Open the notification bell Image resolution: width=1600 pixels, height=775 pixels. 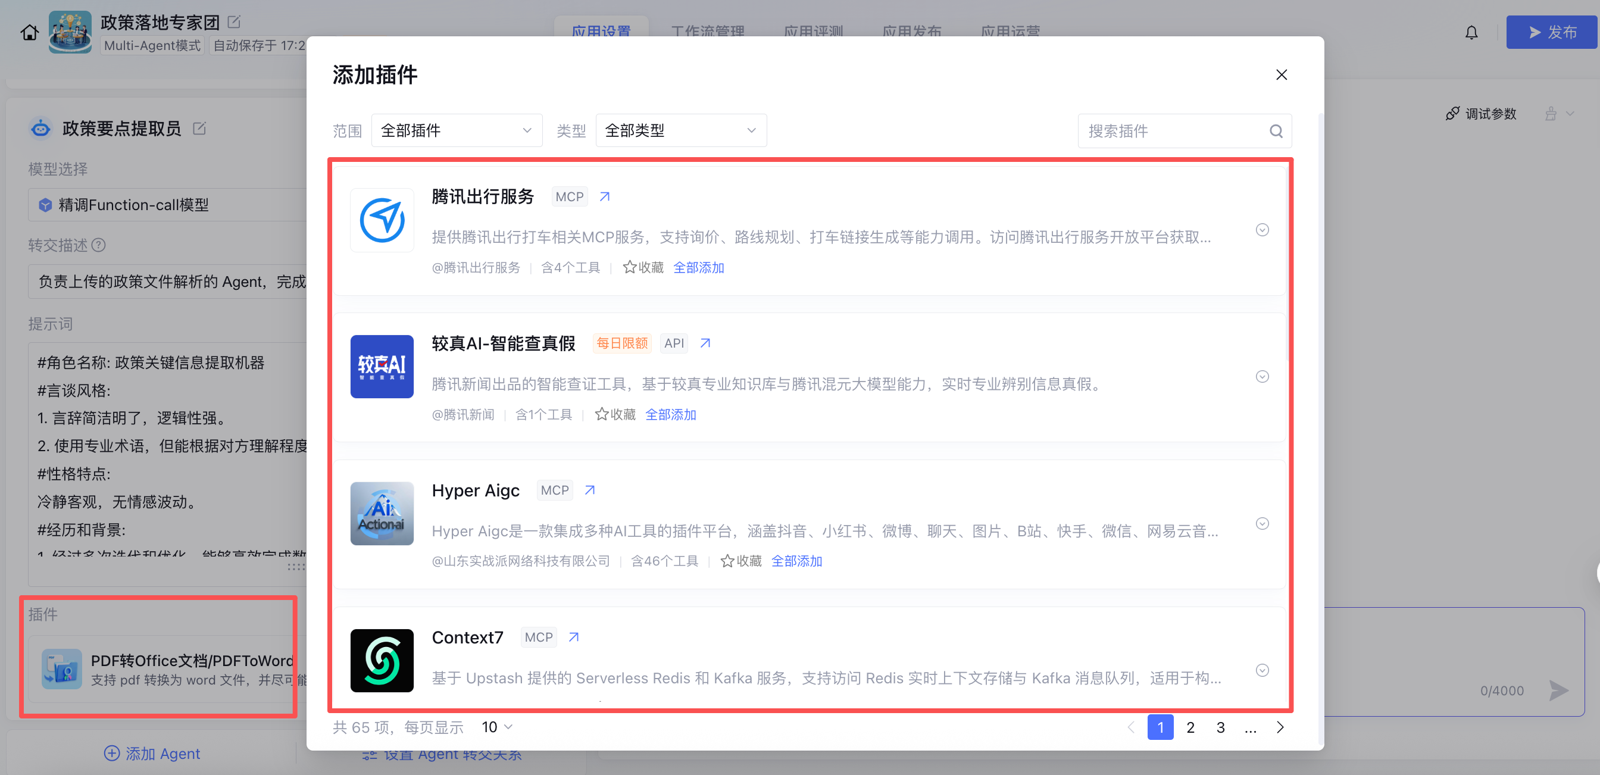coord(1471,32)
